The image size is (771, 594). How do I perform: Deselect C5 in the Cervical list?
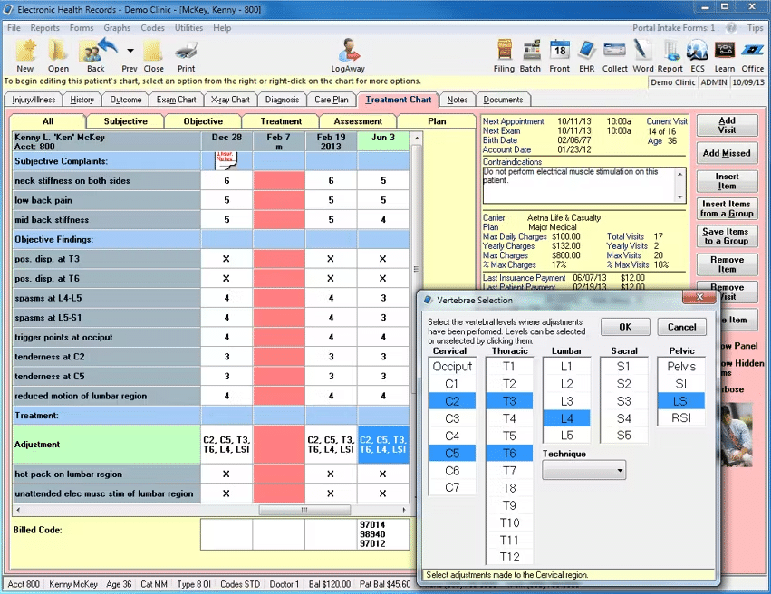point(452,453)
